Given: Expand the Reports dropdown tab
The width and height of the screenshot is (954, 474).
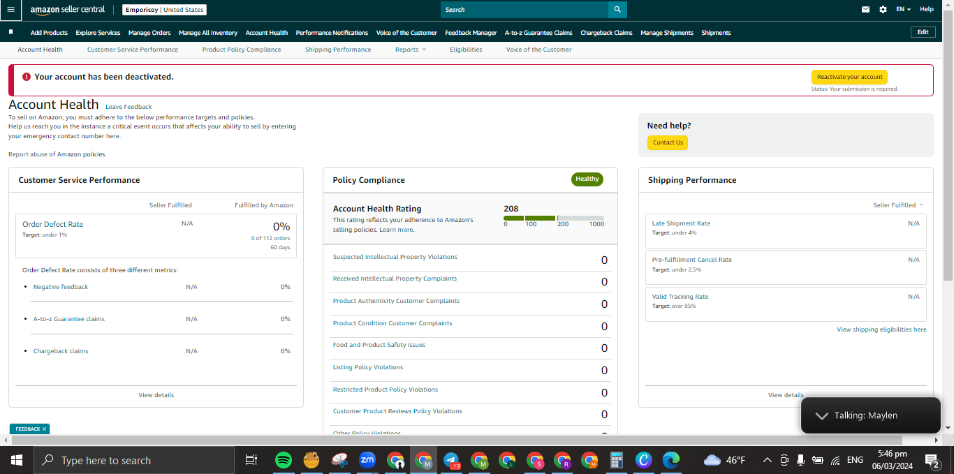Looking at the screenshot, I should click(x=410, y=50).
